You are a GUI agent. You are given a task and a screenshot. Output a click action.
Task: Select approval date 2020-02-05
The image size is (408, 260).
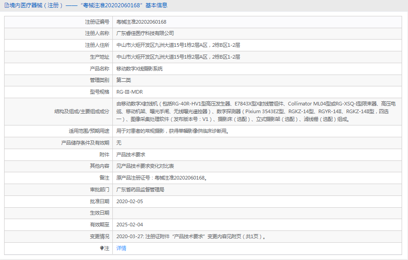(130, 201)
